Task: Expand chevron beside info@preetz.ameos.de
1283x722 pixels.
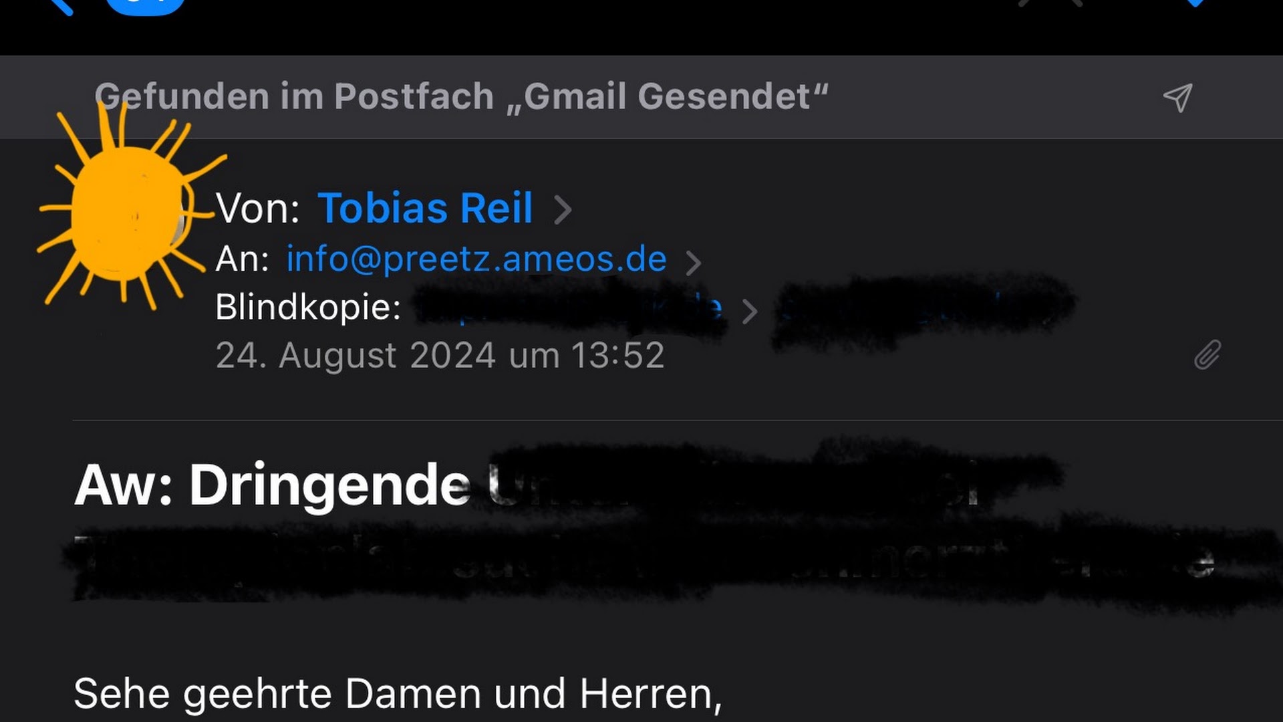Action: pyautogui.click(x=694, y=262)
